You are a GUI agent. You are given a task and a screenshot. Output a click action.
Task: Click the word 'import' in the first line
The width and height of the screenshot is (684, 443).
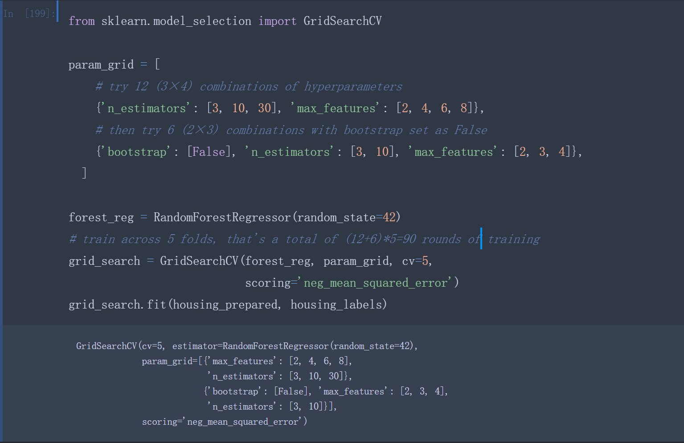click(277, 21)
